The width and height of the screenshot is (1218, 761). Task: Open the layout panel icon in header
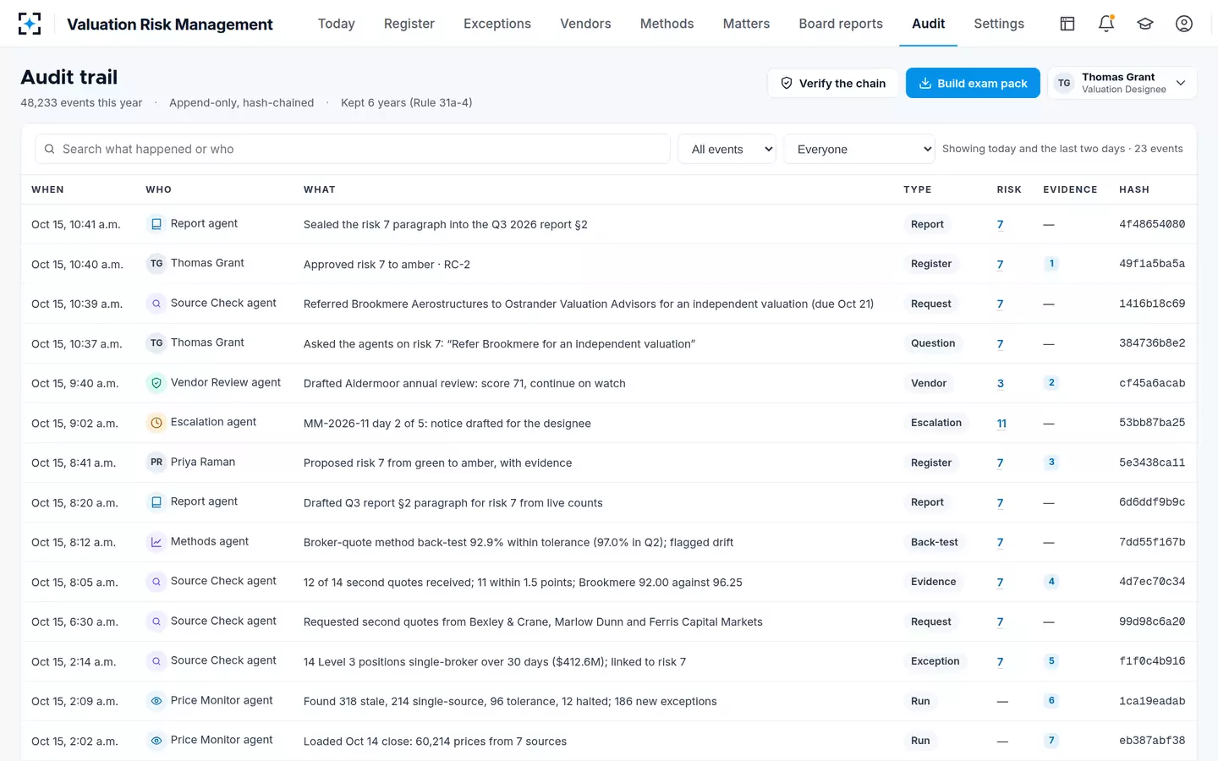(1067, 24)
